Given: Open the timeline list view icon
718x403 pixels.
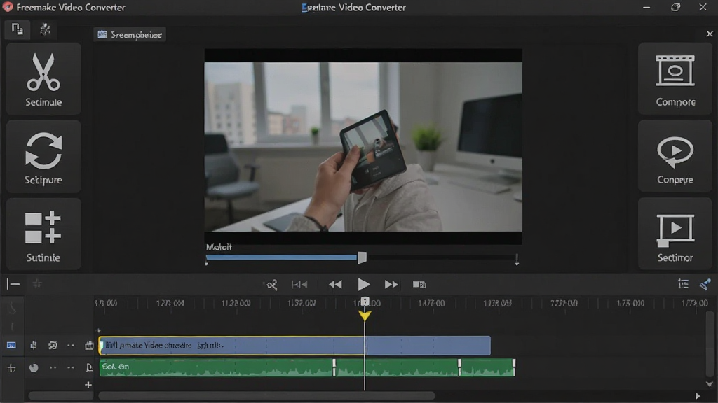Looking at the screenshot, I should point(683,284).
